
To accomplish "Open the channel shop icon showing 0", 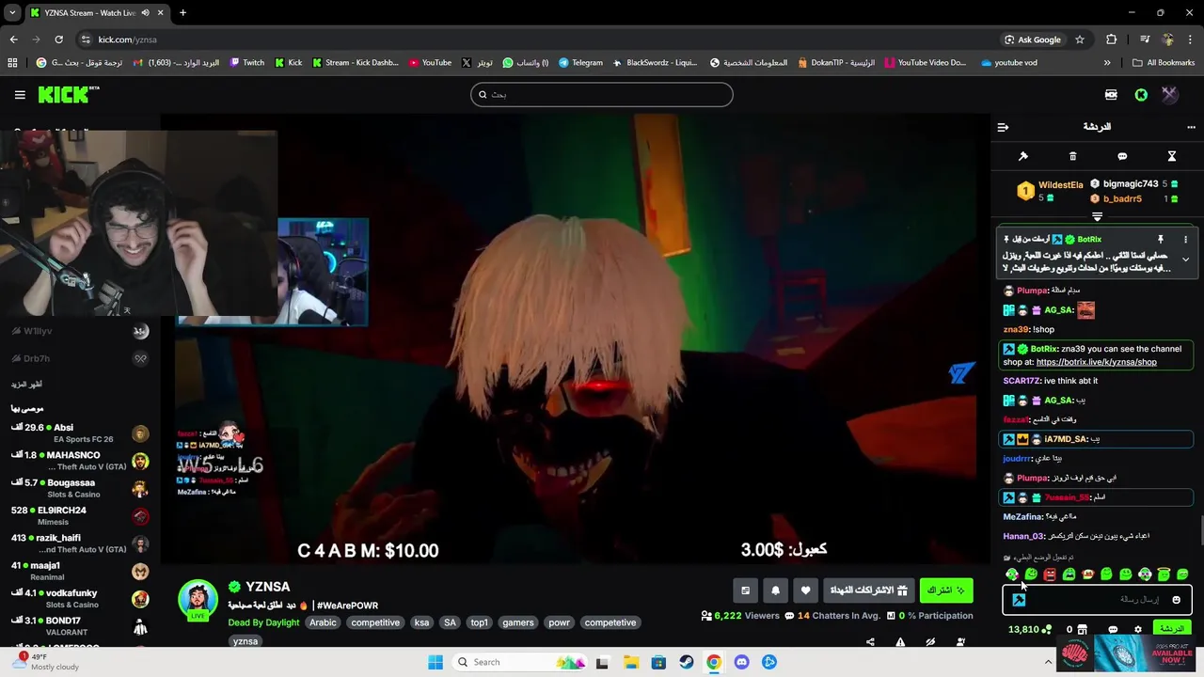I will coord(1079,629).
